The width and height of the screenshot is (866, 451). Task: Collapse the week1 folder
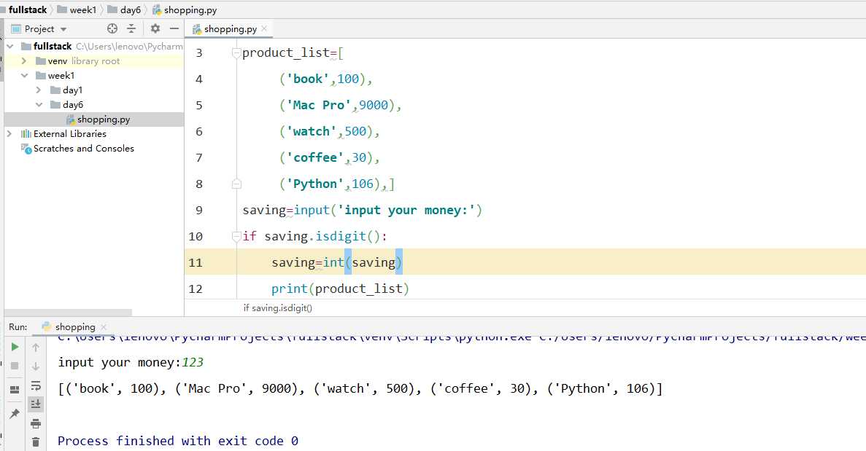click(24, 76)
